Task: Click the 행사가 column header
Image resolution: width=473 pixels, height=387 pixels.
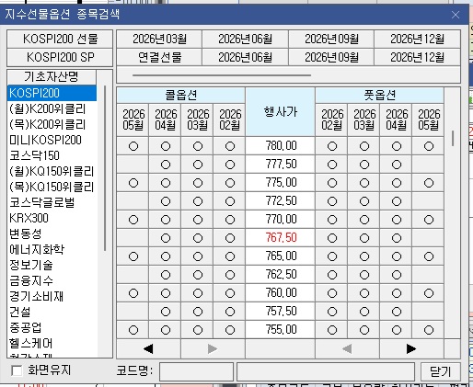Action: coord(281,112)
